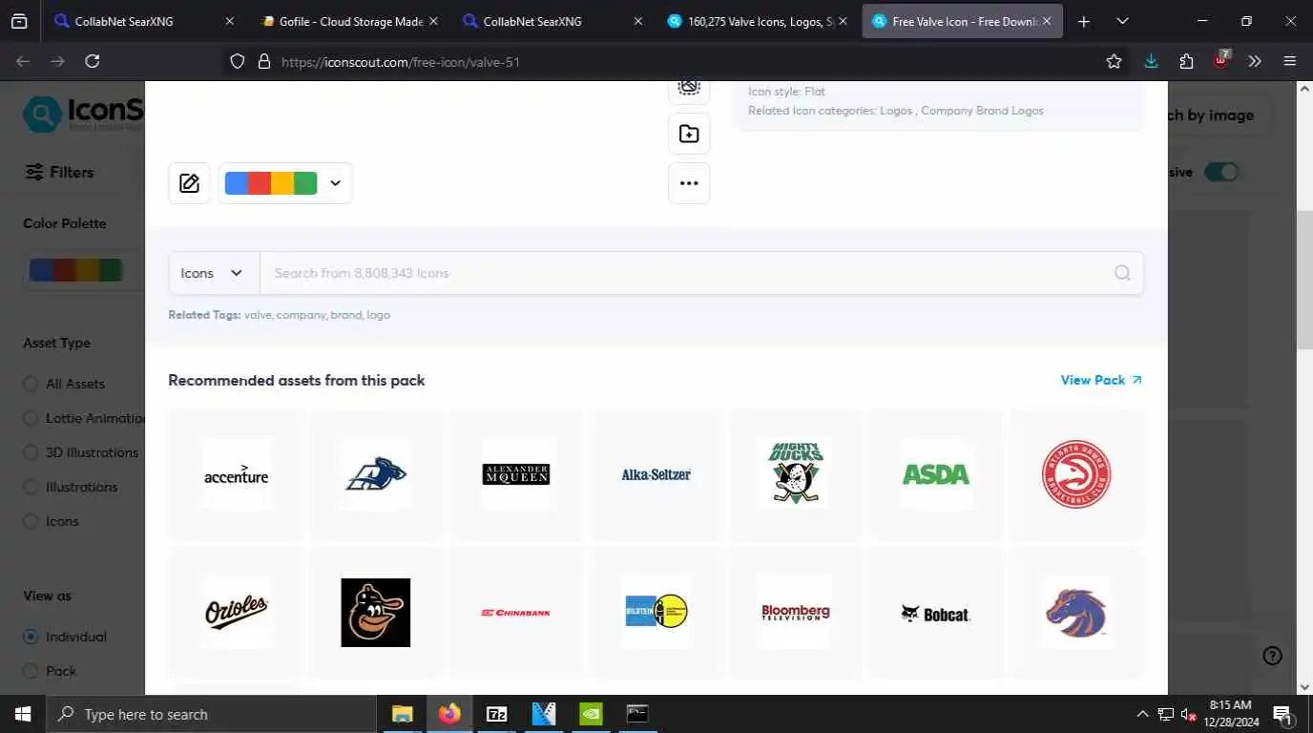Click the View Pack link
This screenshot has width=1313, height=733.
[1101, 380]
